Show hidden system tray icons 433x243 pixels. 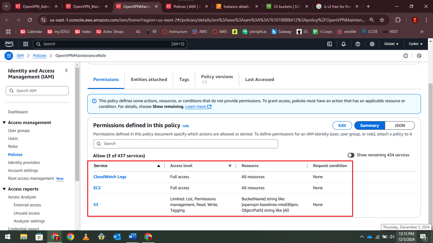[x=362, y=237]
